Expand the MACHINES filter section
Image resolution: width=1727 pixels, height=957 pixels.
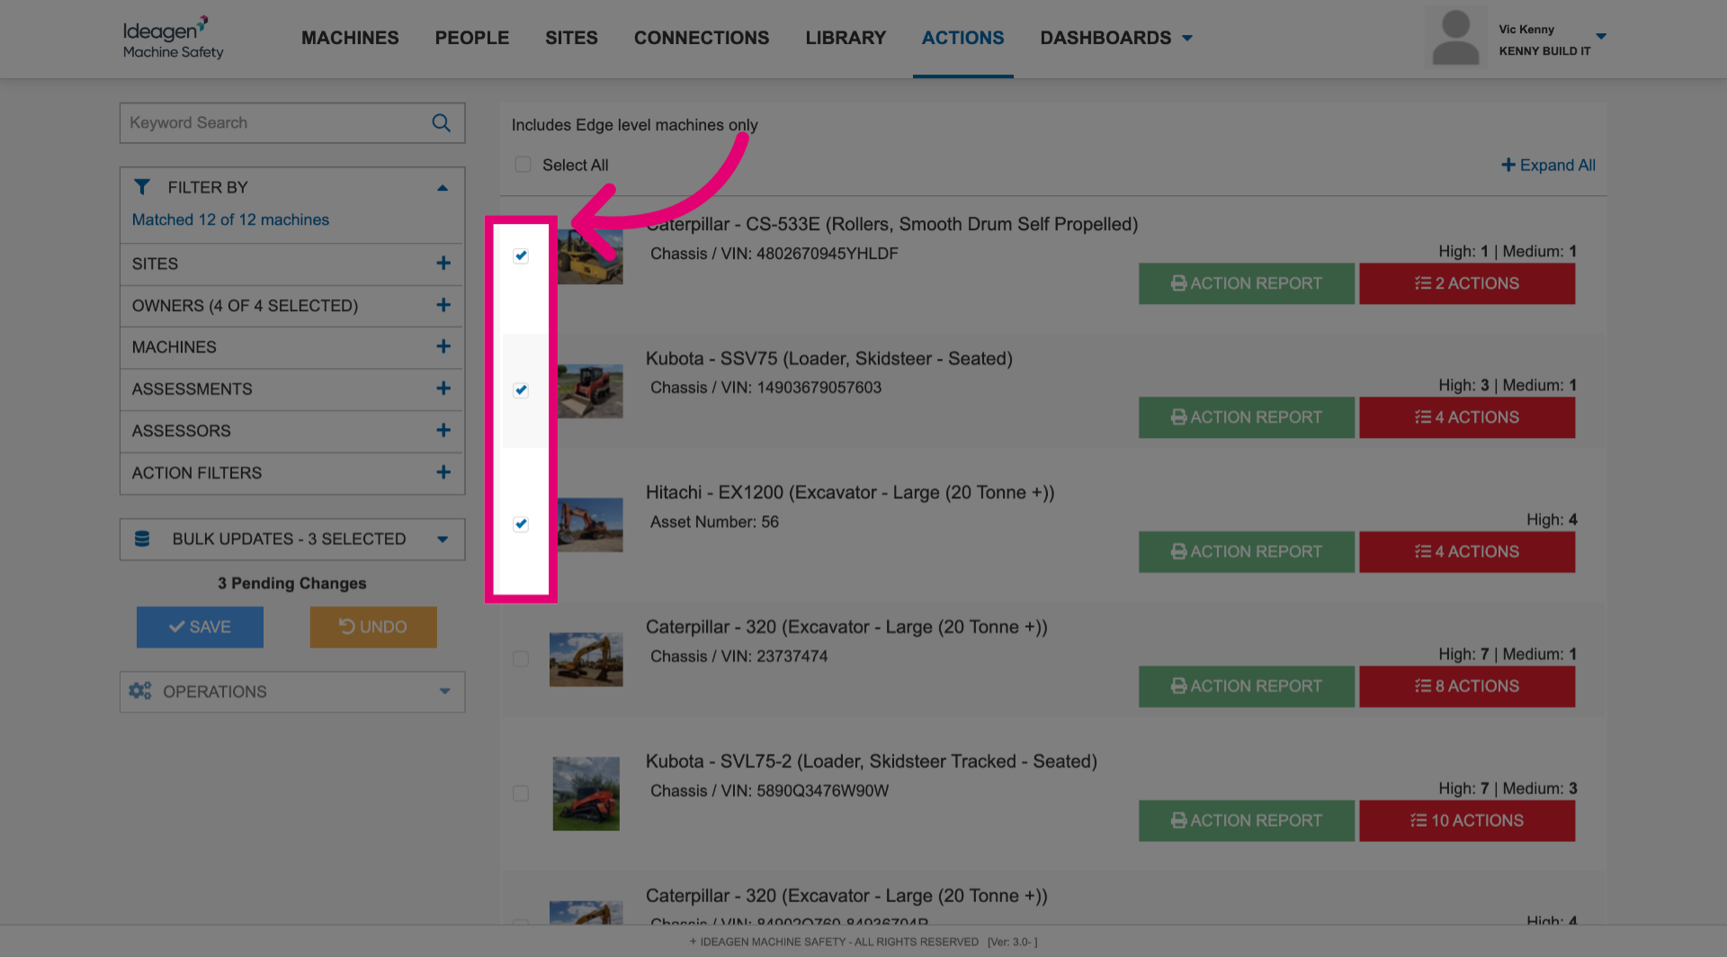tap(292, 347)
